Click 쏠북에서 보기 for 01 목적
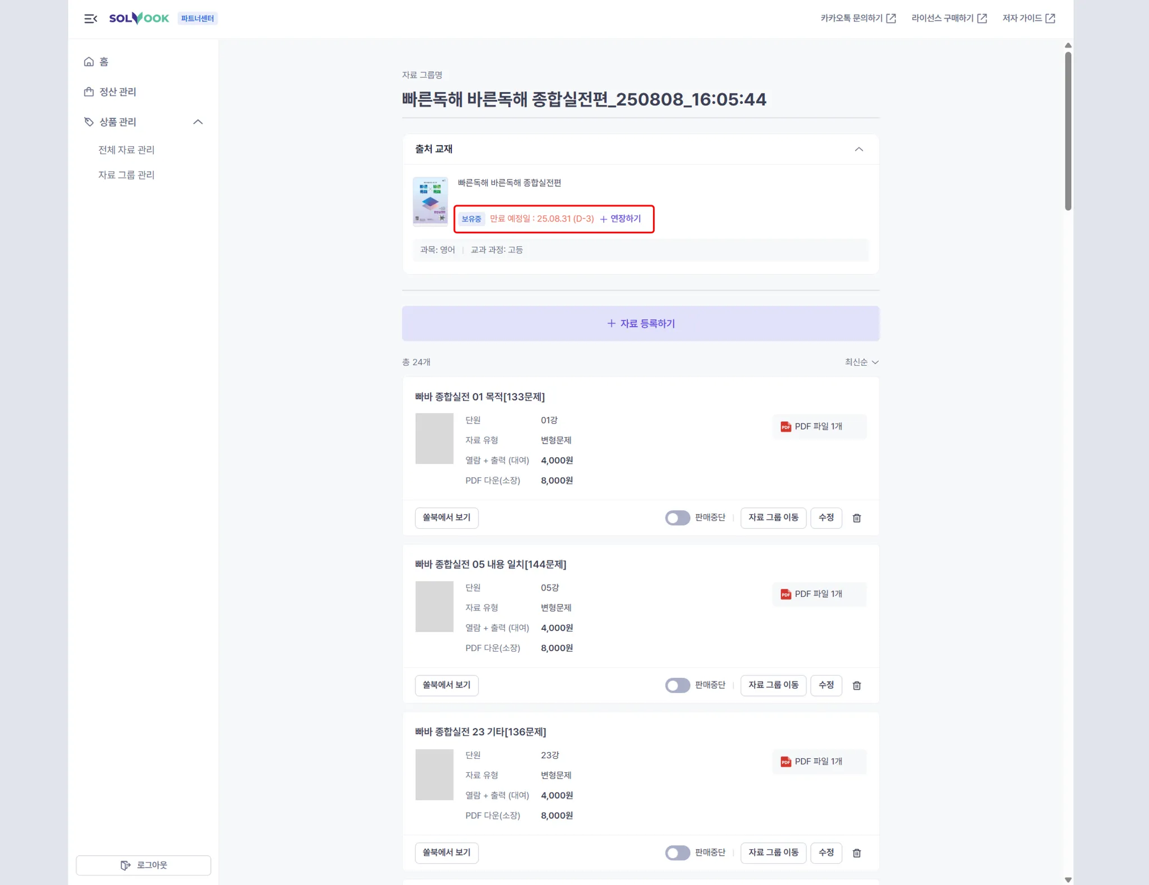 coord(447,518)
